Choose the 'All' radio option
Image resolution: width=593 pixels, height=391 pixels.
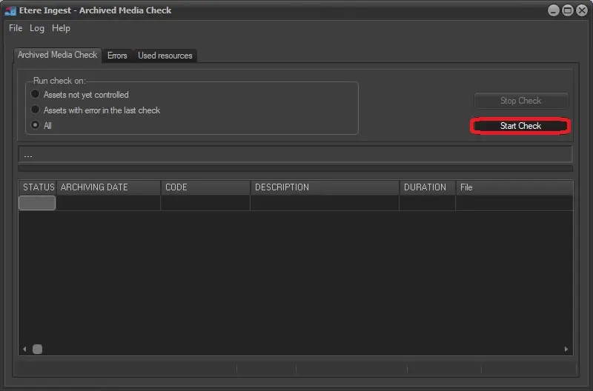[x=36, y=126]
